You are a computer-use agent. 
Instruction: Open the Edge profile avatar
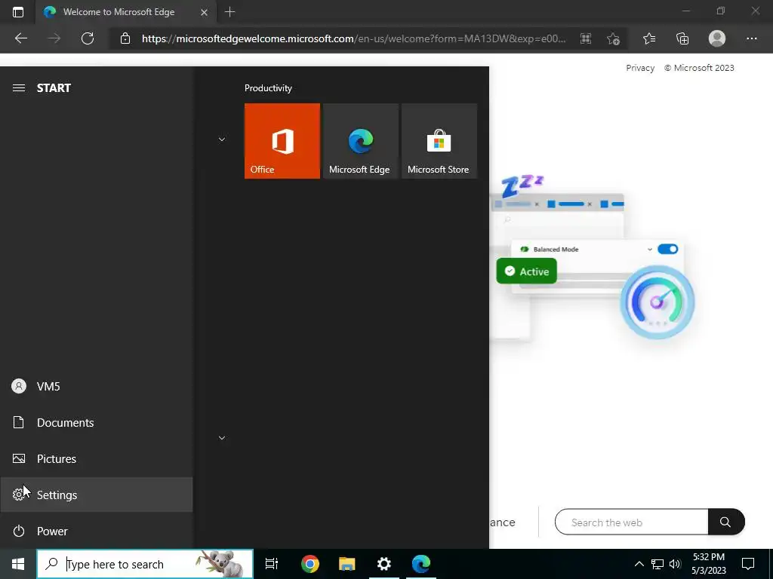(x=717, y=38)
